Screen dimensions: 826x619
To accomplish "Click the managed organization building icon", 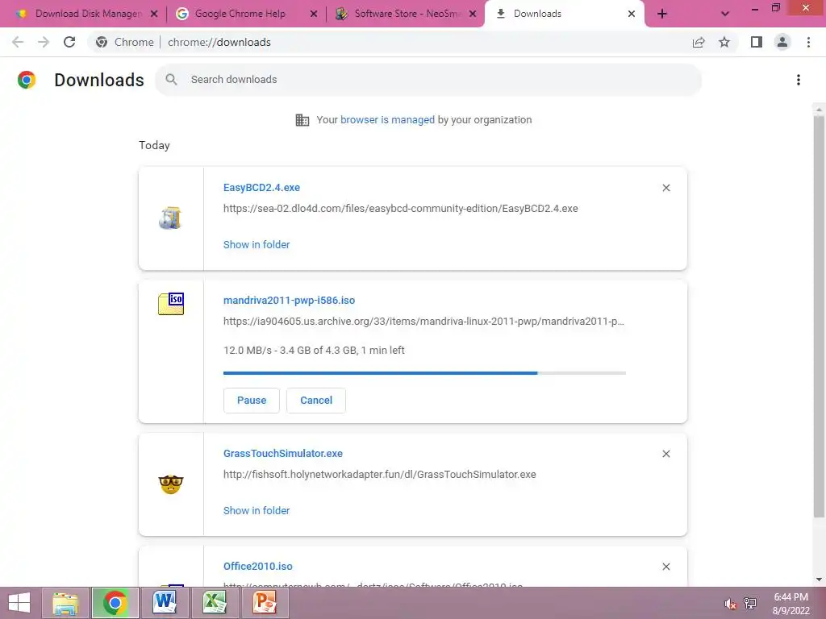I will coord(302,120).
